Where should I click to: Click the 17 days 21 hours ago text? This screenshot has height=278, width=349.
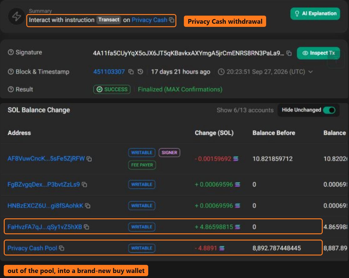(x=180, y=72)
